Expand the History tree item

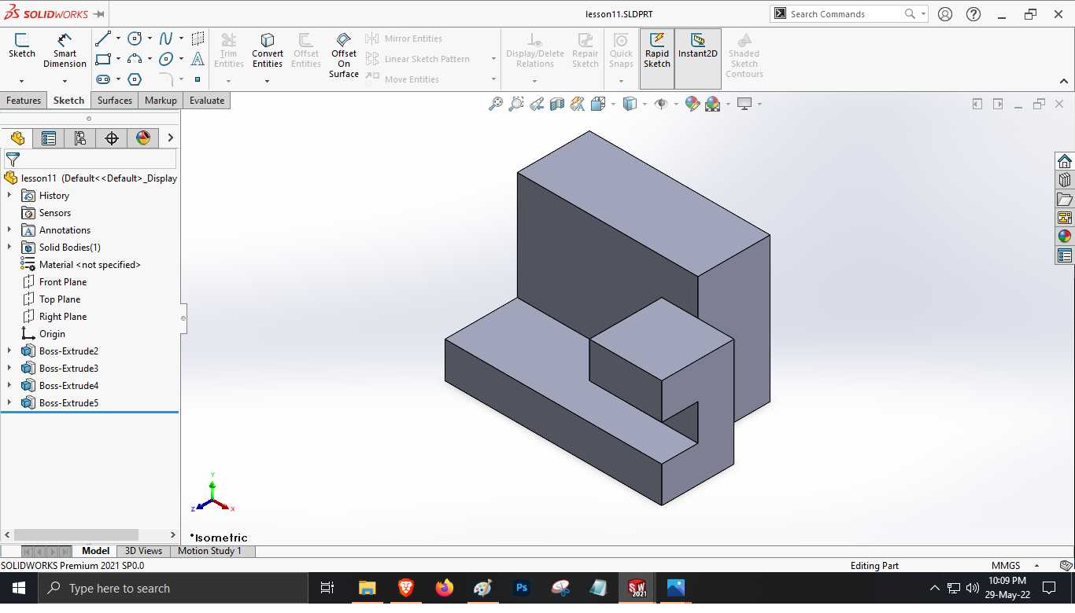coord(9,195)
